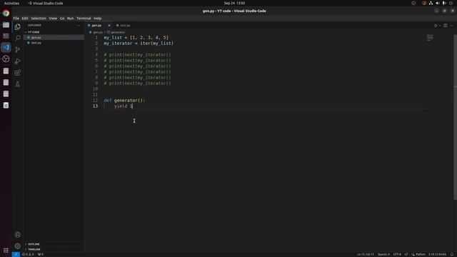Open the editor More Actions ellipsis
The height and width of the screenshot is (257, 457).
451,26
